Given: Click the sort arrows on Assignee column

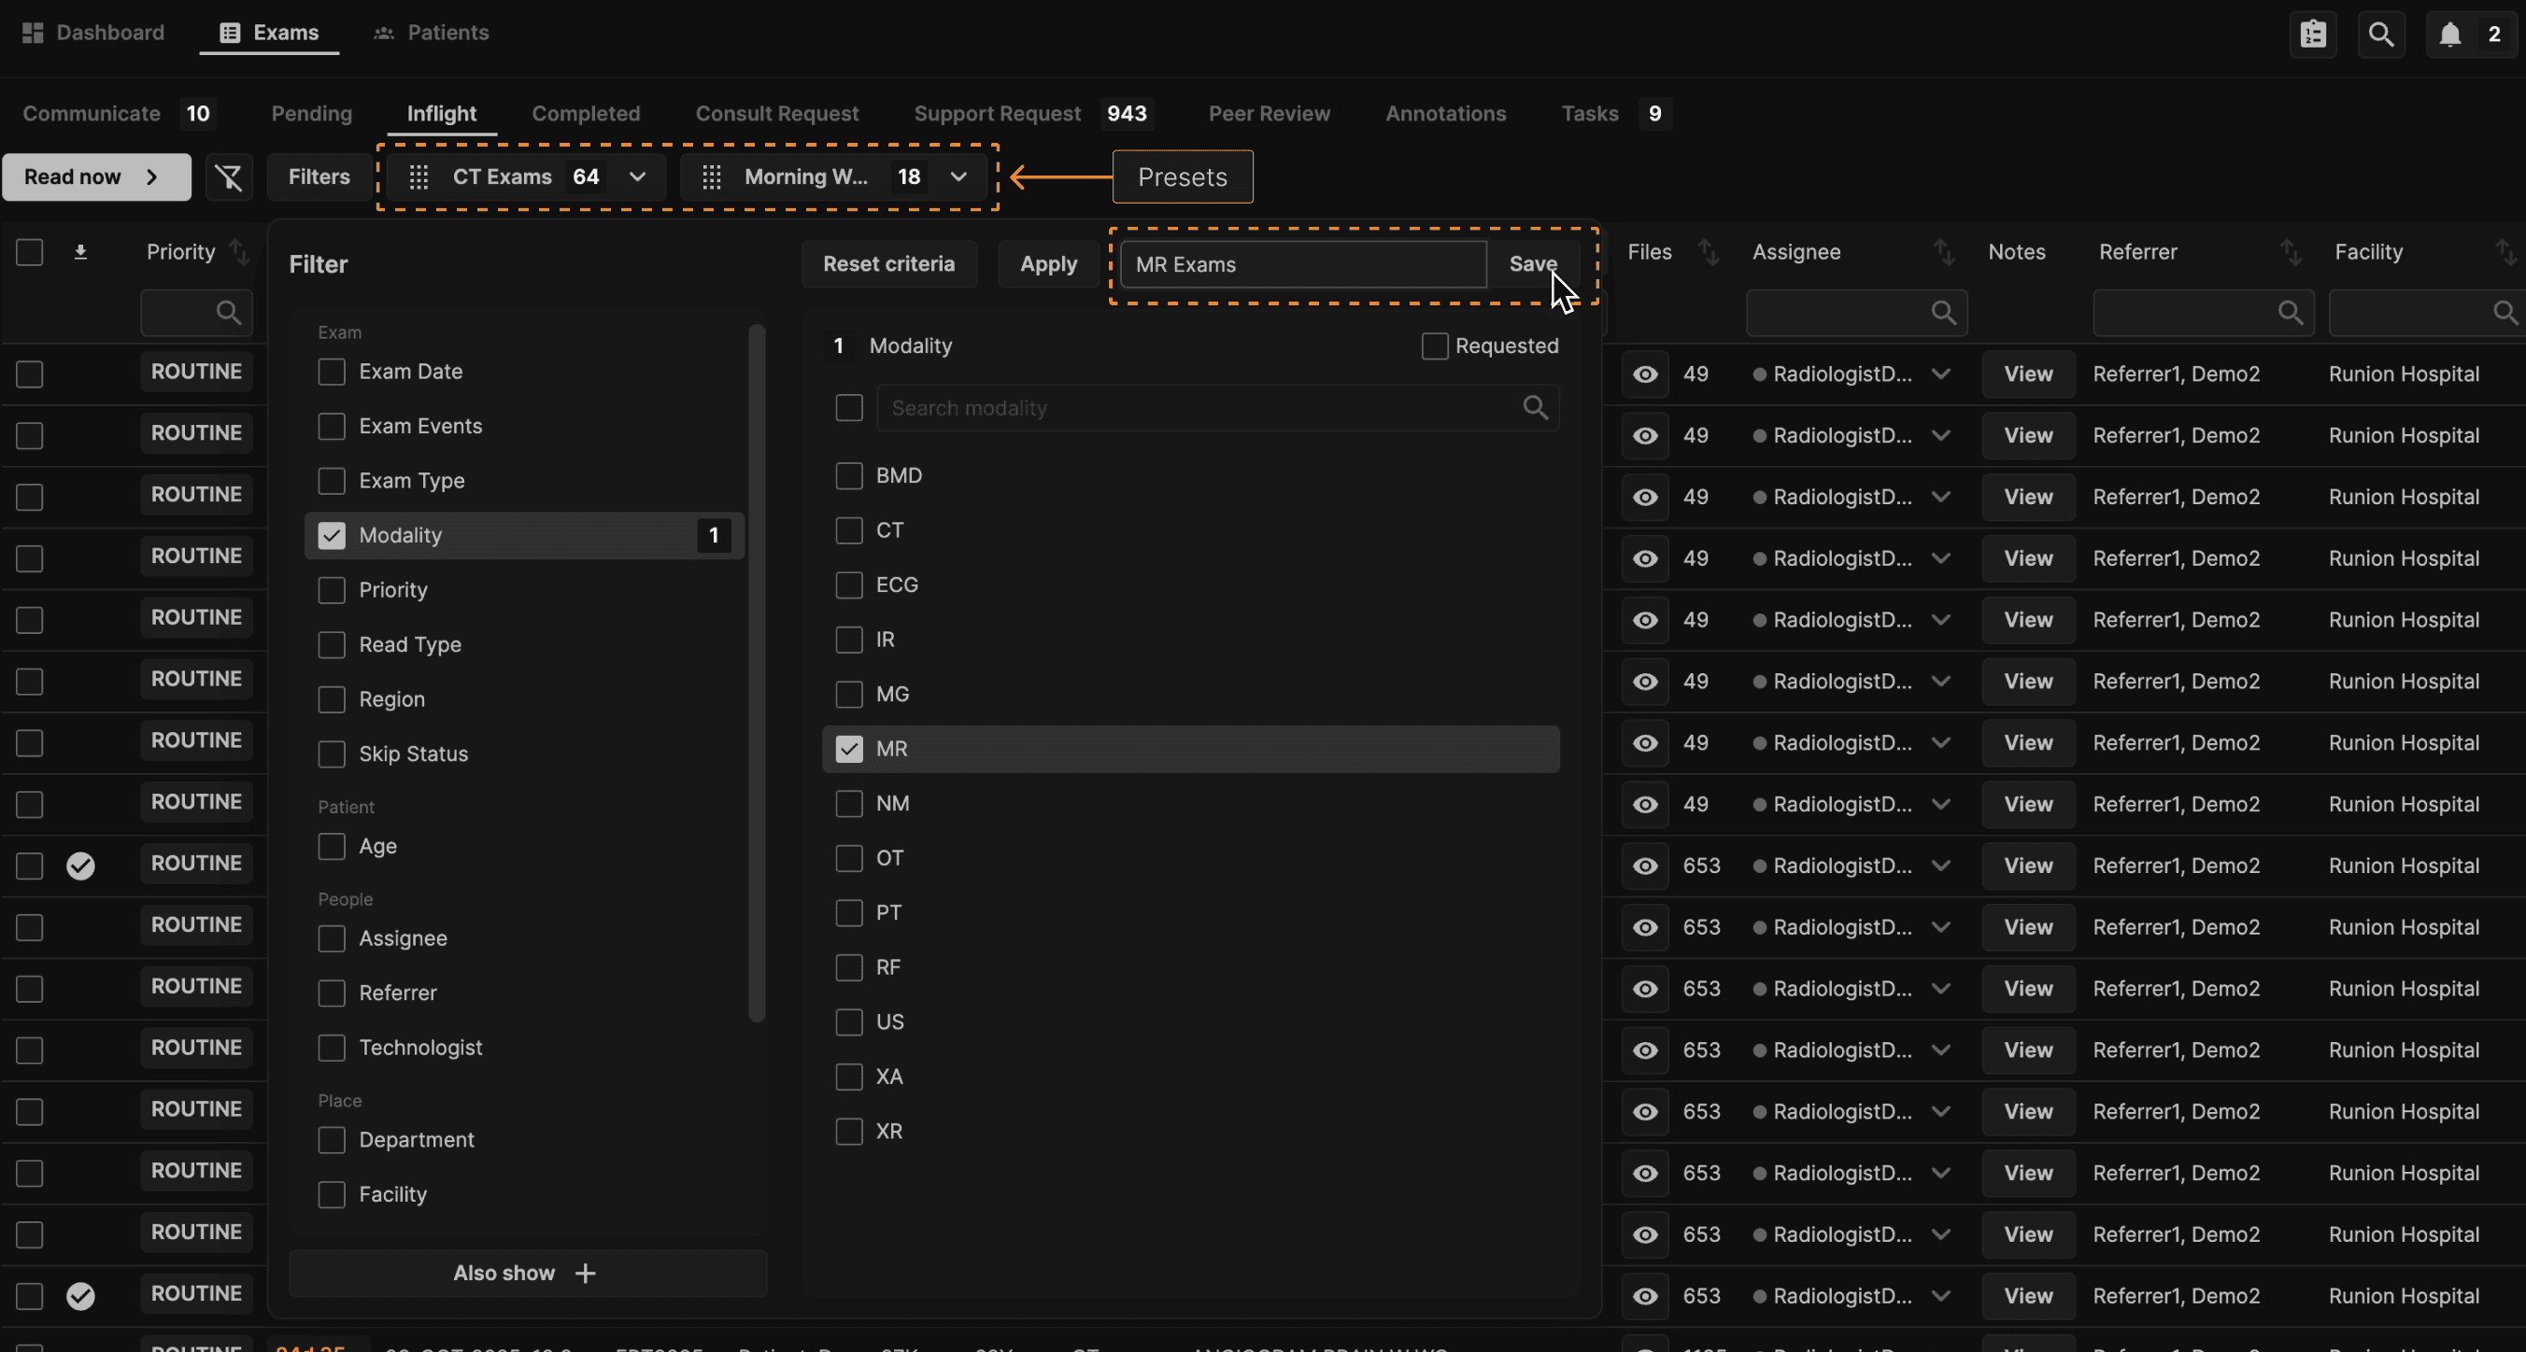Looking at the screenshot, I should click(1943, 253).
